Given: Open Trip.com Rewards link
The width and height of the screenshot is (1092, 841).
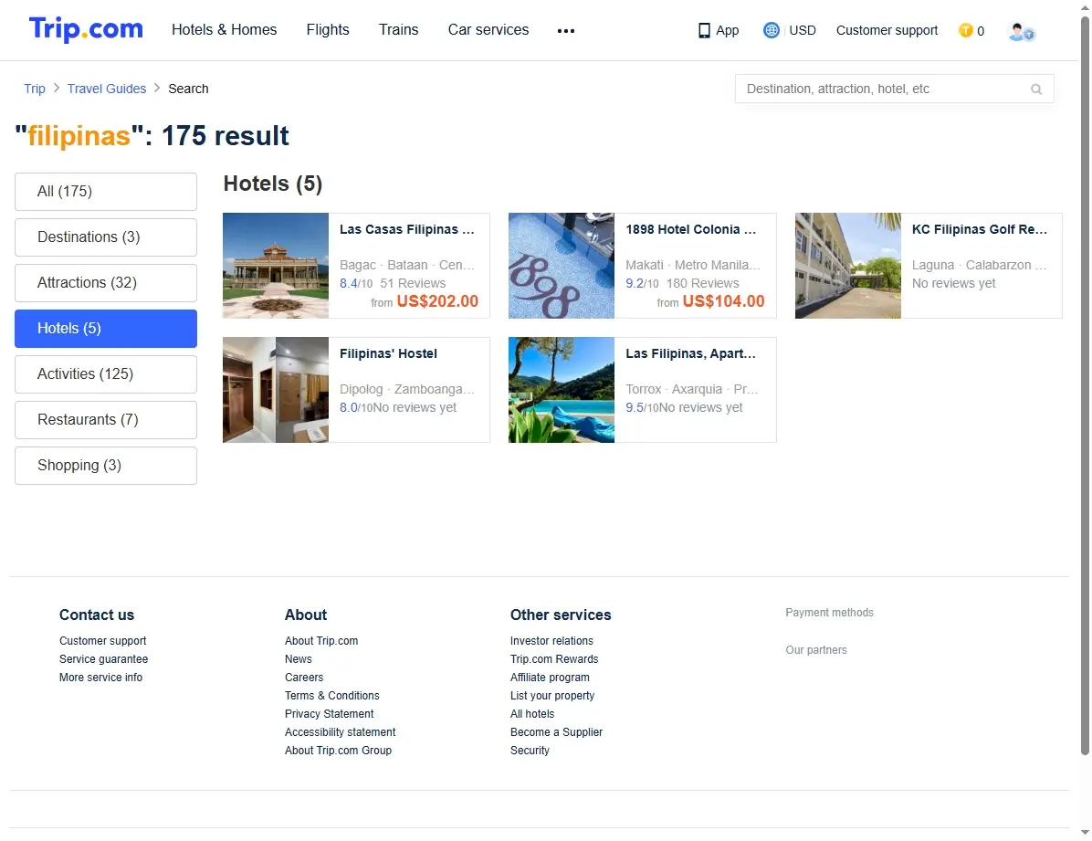Looking at the screenshot, I should point(553,659).
